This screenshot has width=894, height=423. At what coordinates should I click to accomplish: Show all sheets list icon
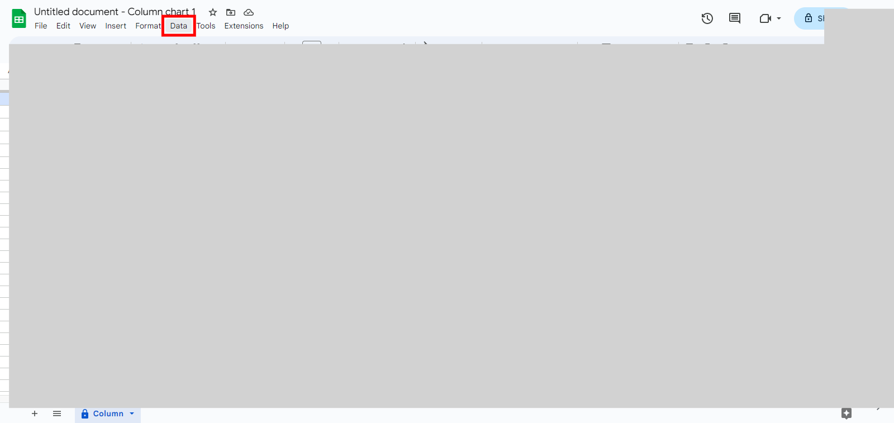57,414
